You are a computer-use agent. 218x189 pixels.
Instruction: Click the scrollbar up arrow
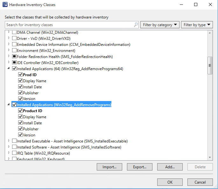(x=210, y=33)
